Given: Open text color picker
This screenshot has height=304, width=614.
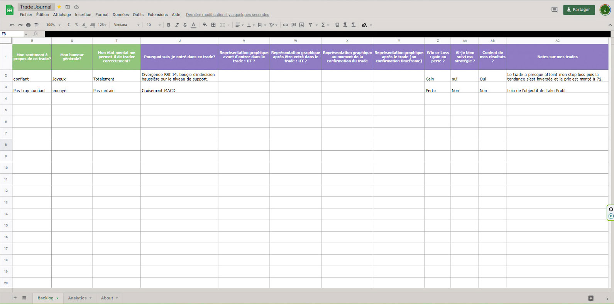Looking at the screenshot, I should [x=194, y=25].
